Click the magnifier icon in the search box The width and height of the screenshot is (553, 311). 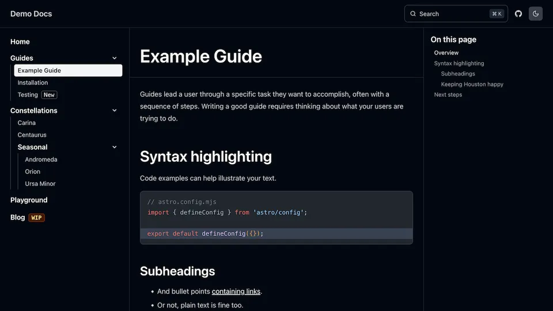pyautogui.click(x=413, y=14)
